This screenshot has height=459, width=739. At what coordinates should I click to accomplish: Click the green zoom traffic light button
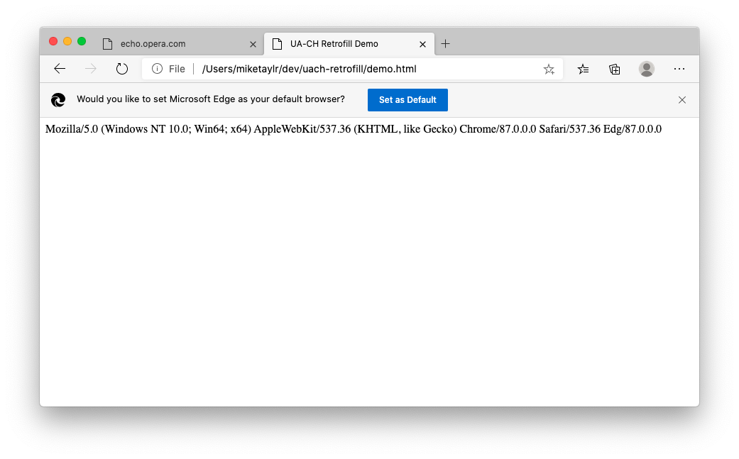click(x=82, y=41)
